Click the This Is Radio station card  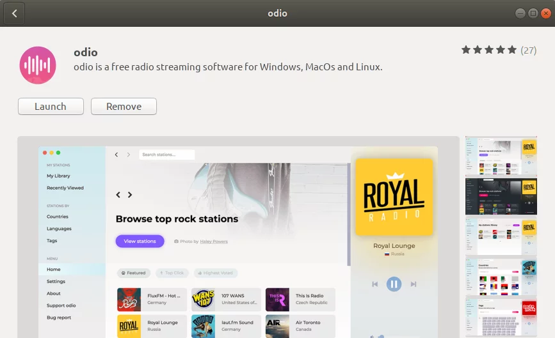point(300,300)
